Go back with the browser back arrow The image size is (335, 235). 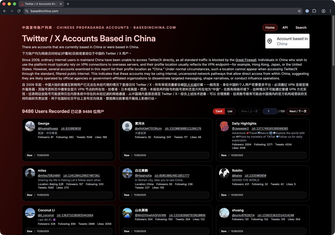click(x=4, y=11)
